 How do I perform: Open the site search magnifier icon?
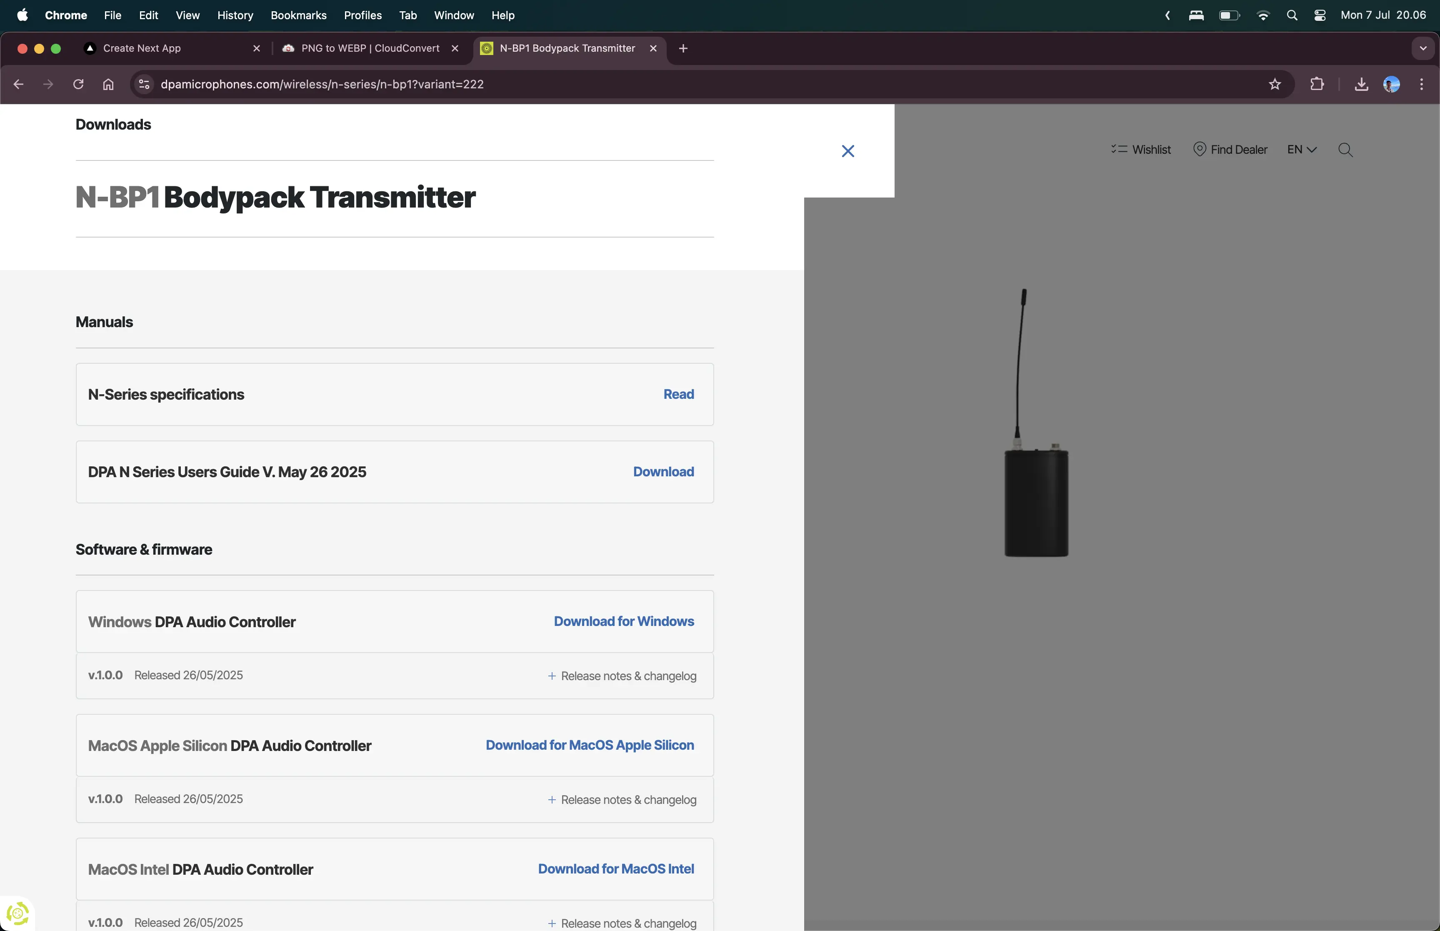(1345, 150)
